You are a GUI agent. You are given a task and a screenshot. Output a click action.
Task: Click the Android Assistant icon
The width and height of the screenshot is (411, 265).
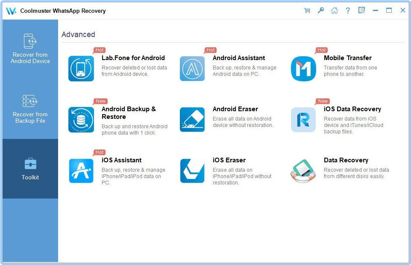192,69
